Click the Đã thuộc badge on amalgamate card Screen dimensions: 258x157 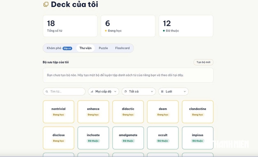(128, 141)
